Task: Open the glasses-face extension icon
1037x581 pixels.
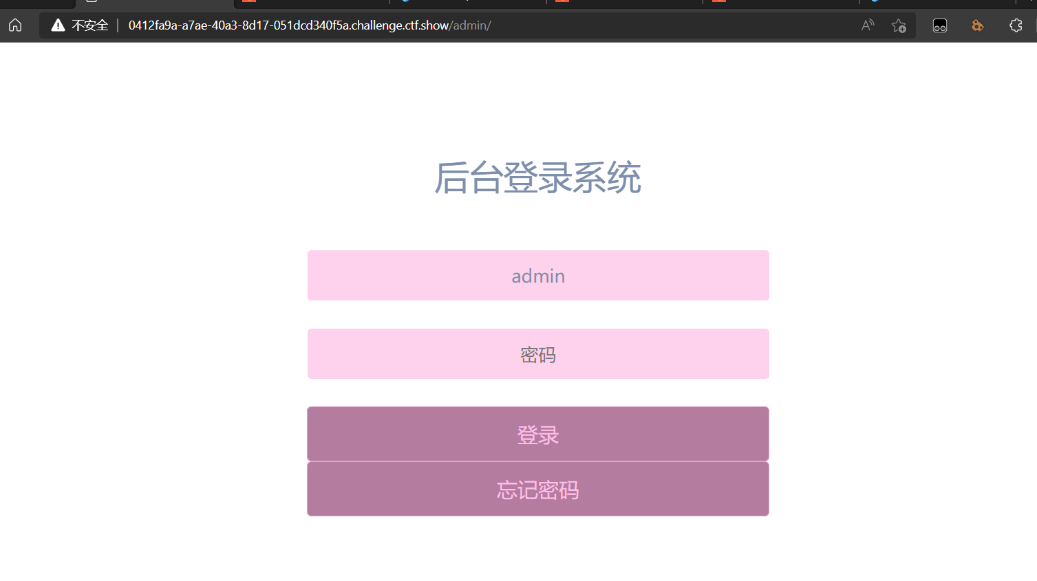Action: [940, 25]
